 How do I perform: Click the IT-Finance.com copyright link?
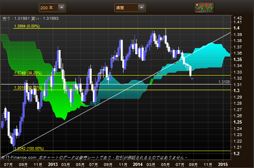[19, 157]
